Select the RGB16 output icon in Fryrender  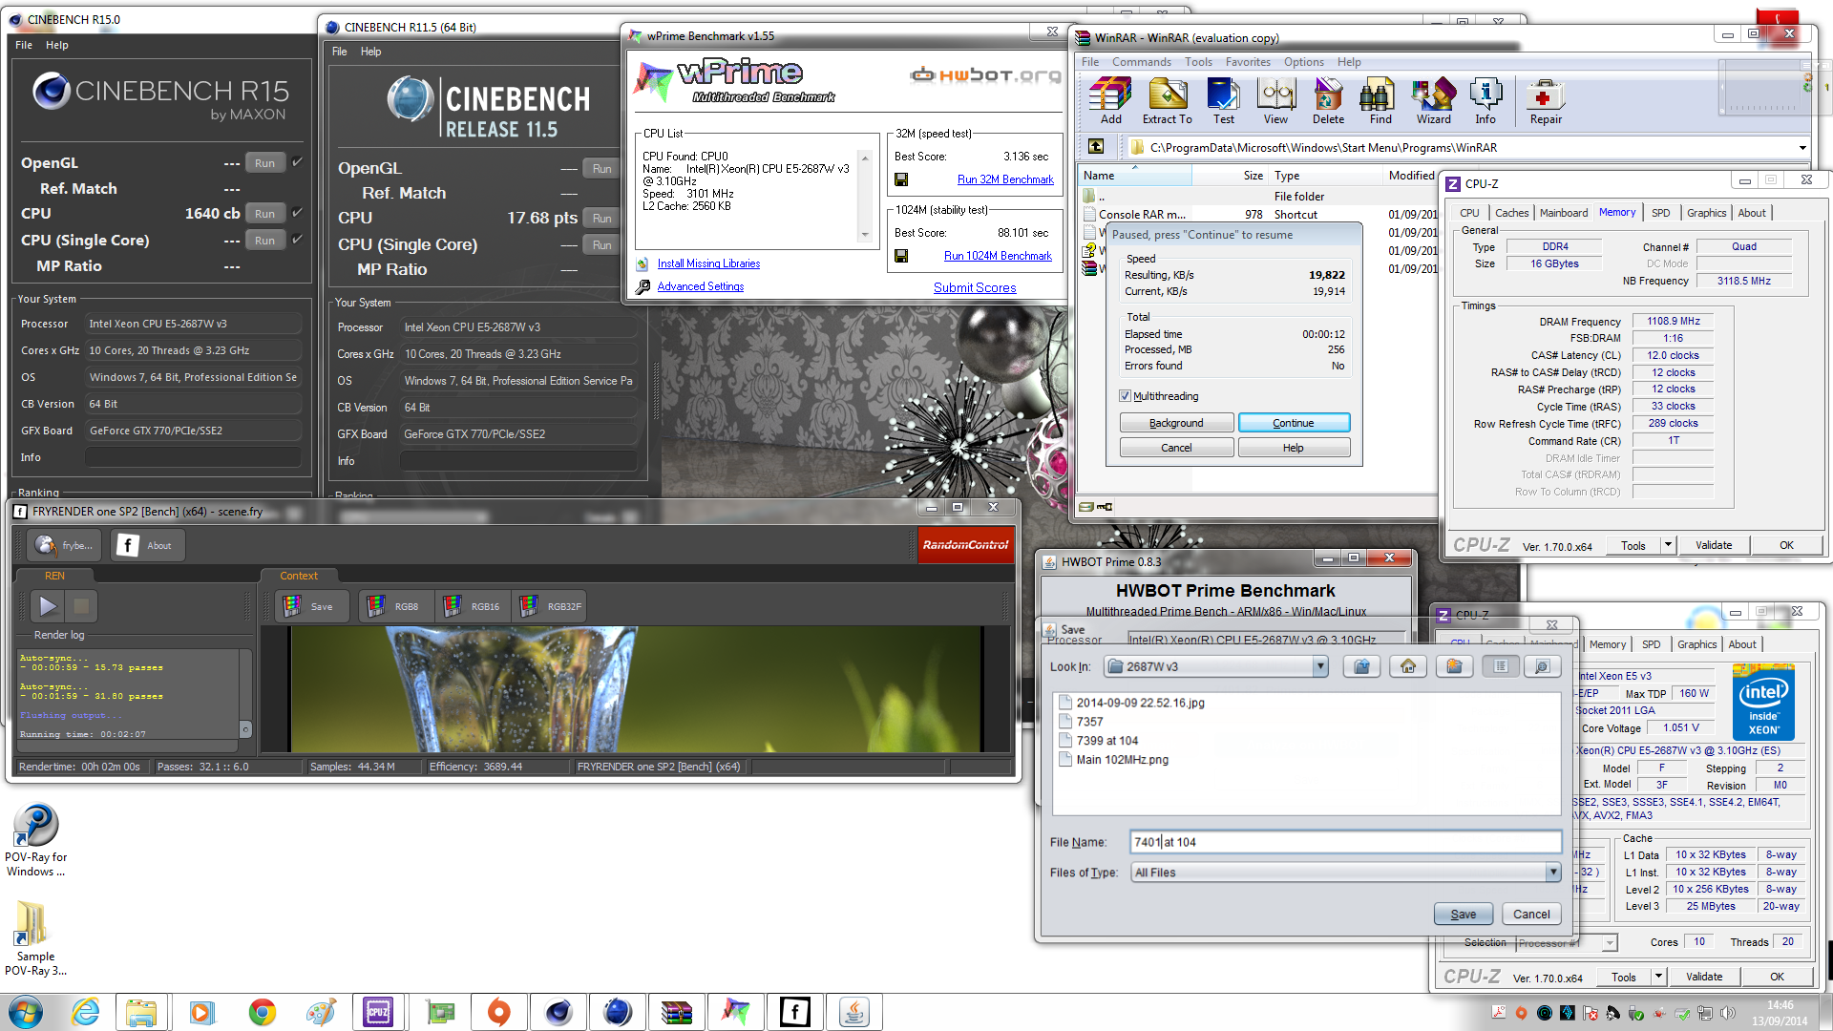click(473, 606)
